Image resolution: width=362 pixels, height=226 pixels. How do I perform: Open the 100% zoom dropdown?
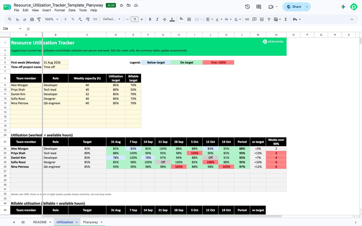pos(52,19)
